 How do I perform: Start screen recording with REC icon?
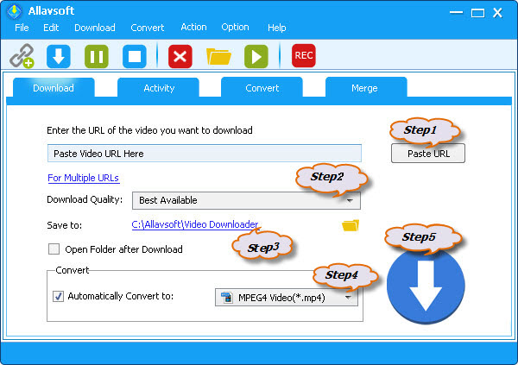(x=304, y=55)
